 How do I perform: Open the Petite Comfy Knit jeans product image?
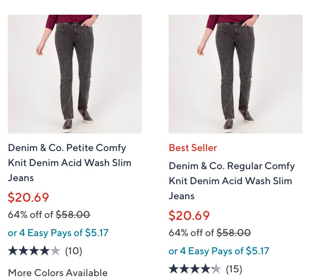click(x=75, y=74)
